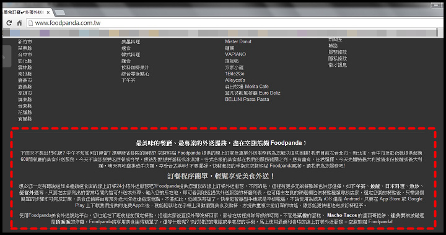The width and height of the screenshot is (446, 235).
Task: Click the 日本料理 keyword in description paragraph
Action: (395, 187)
